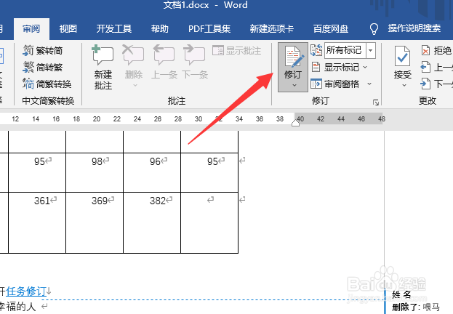Click the right indent marker on ruler
Screen dimensions: 453x314
(x=295, y=123)
